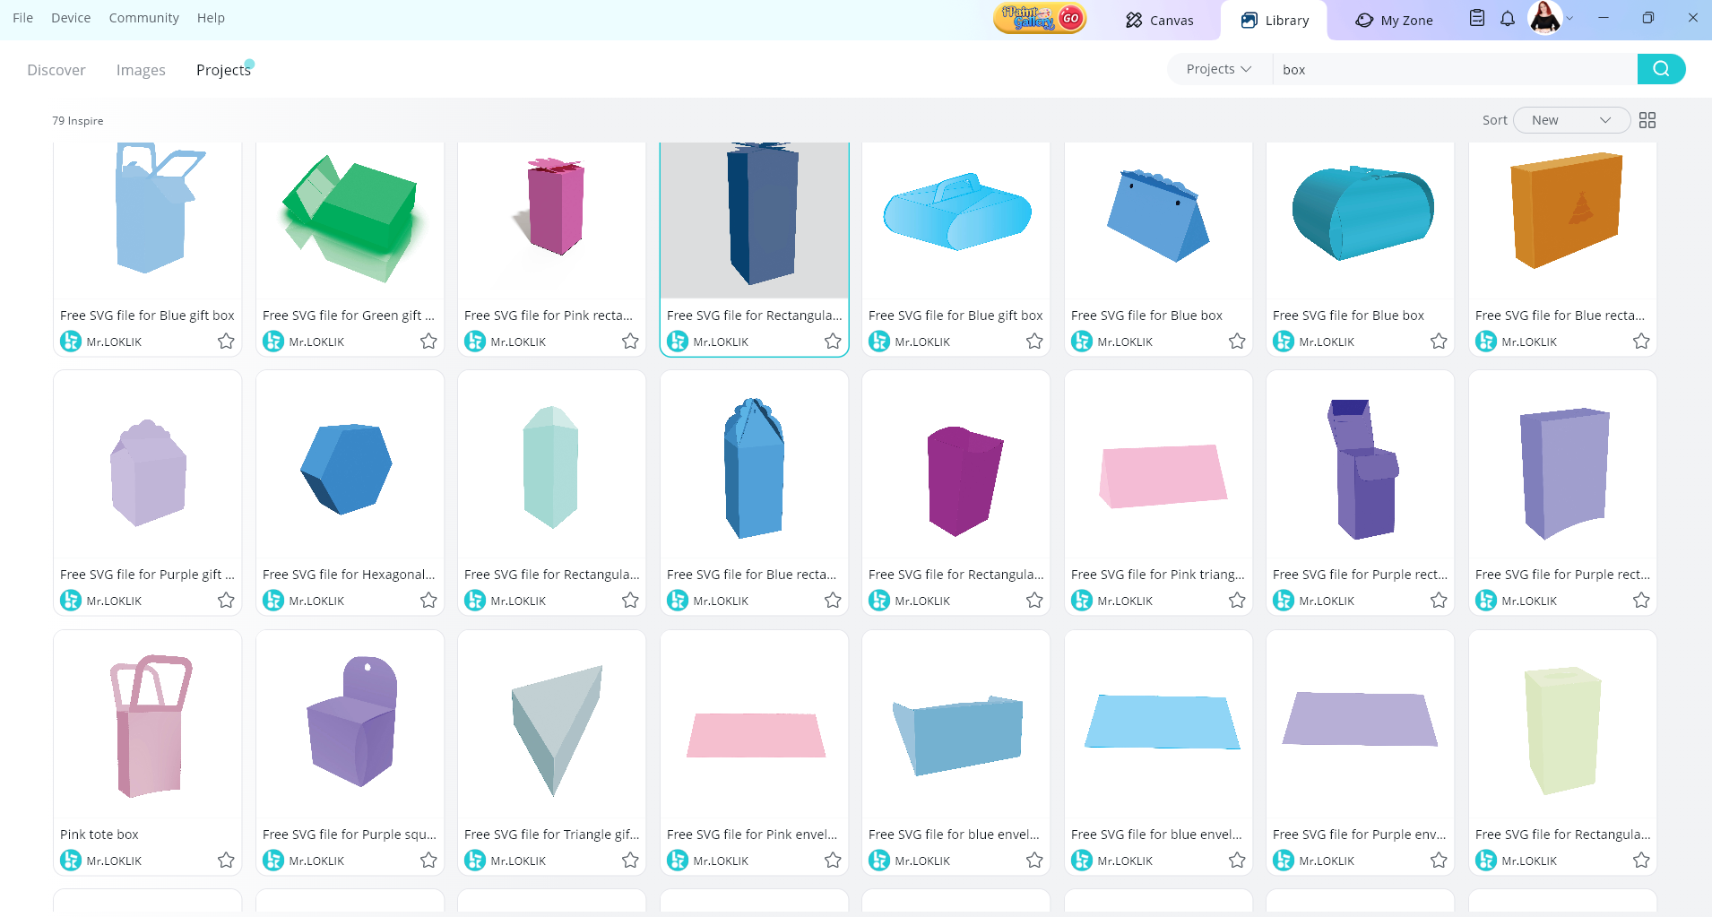
Task: Switch to the Canvas tab
Action: 1159,20
